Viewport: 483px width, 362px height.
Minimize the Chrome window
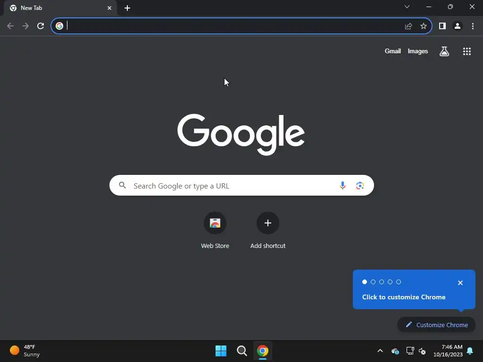428,7
